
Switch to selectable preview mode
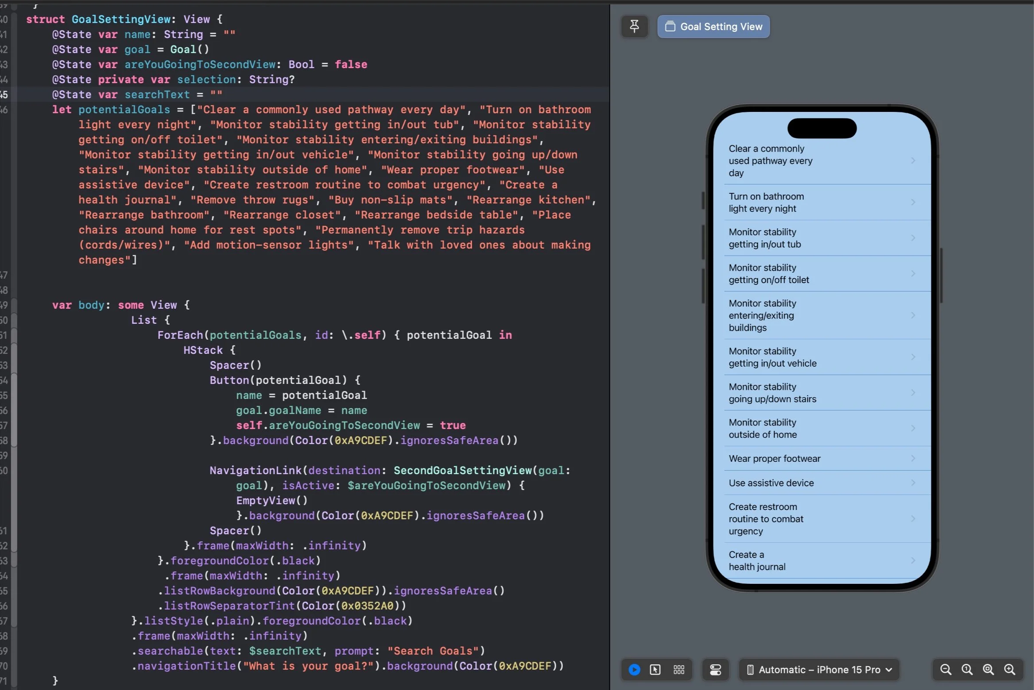[655, 670]
